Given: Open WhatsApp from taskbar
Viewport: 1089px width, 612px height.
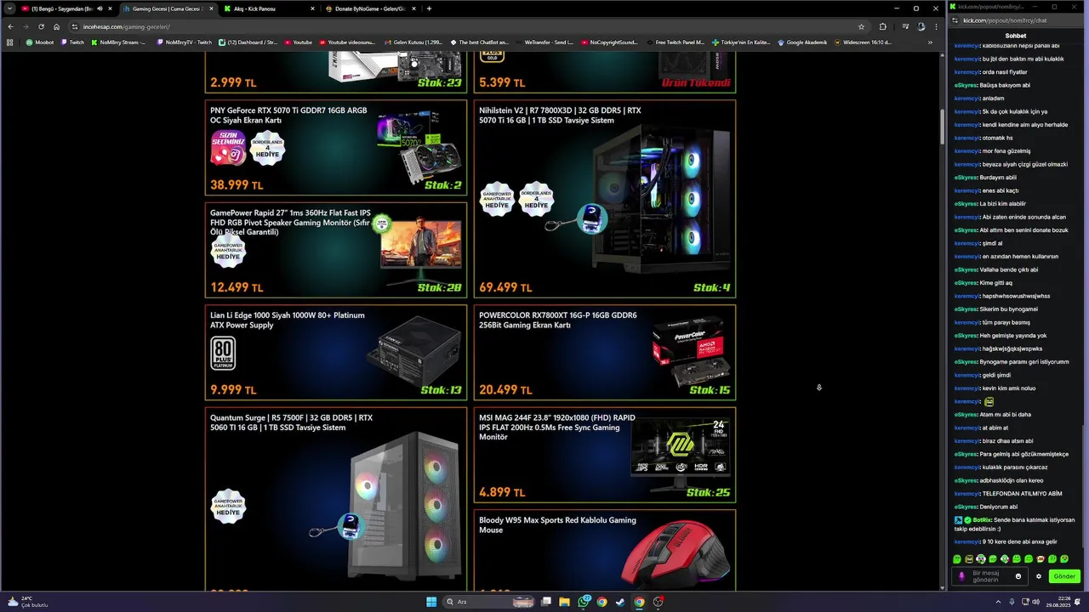Looking at the screenshot, I should pyautogui.click(x=584, y=602).
